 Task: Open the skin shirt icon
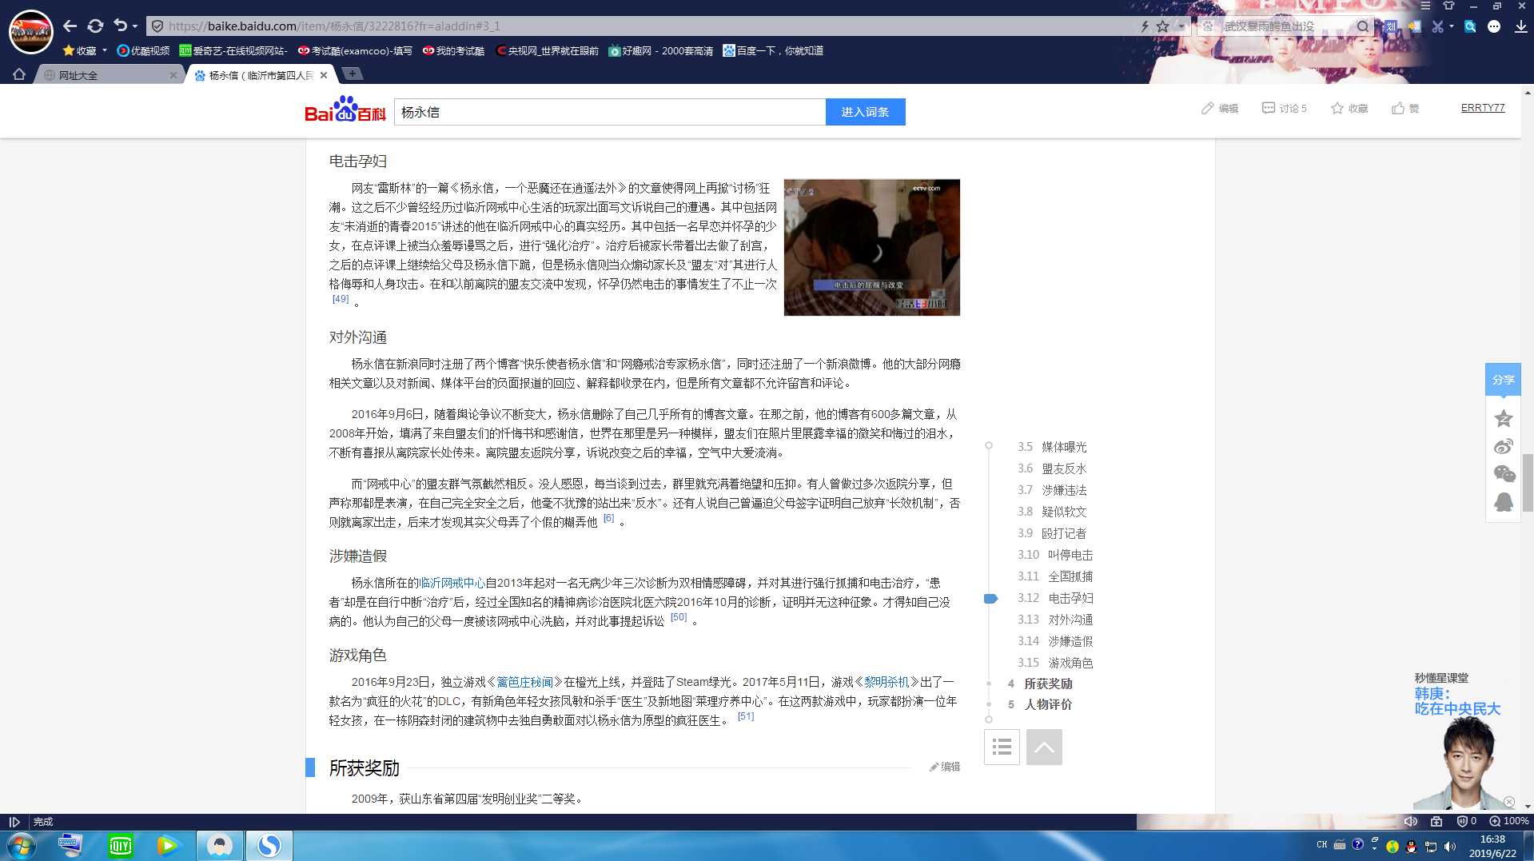pos(1448,6)
